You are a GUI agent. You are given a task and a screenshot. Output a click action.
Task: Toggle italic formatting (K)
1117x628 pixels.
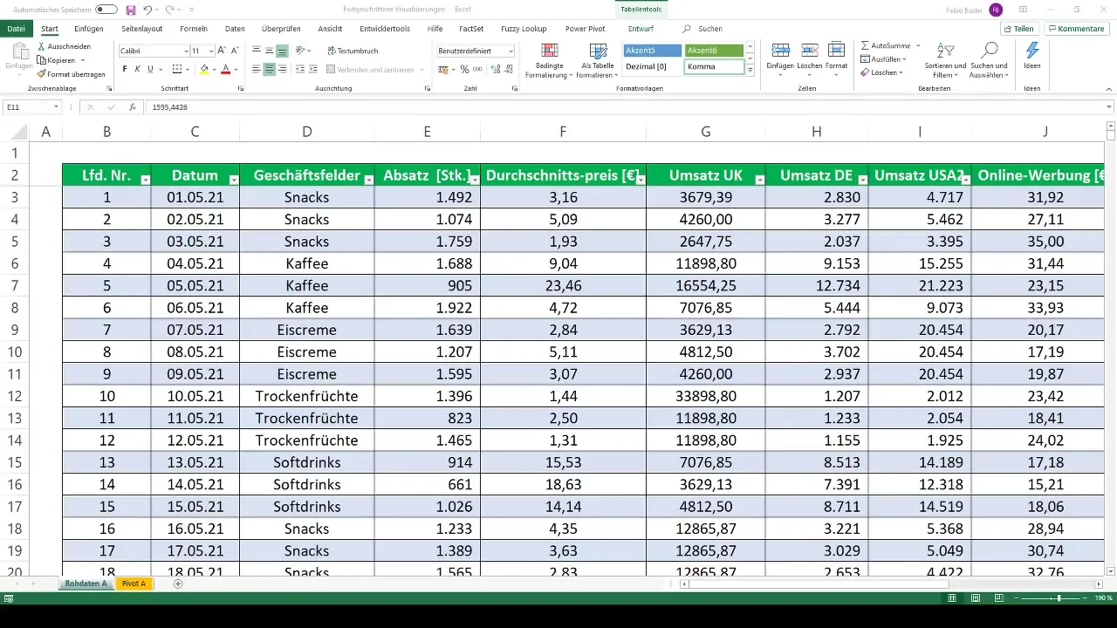[x=138, y=69]
